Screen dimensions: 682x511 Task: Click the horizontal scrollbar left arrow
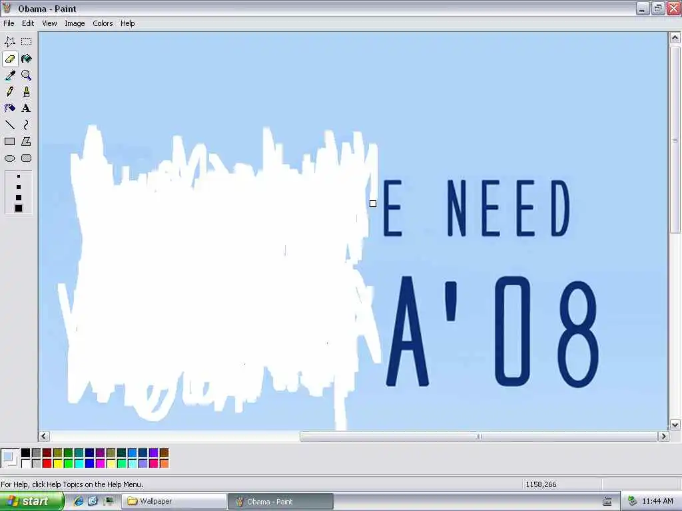(44, 436)
